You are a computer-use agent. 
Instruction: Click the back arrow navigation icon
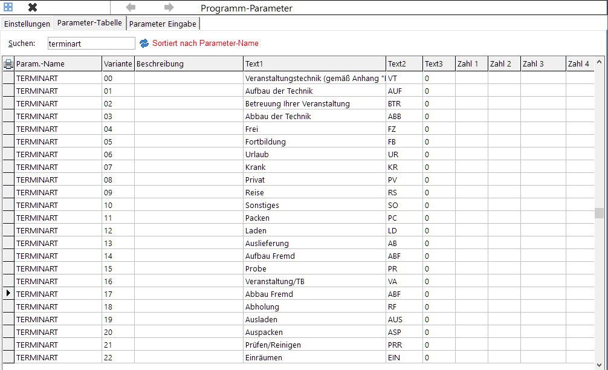tap(131, 7)
